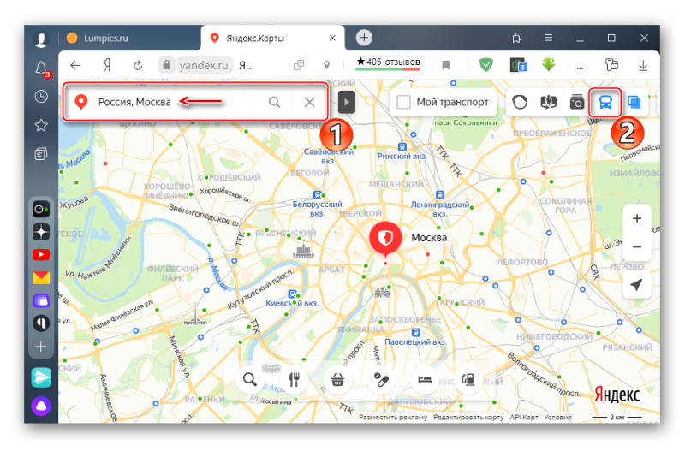Click the yandex.ru address field
The image size is (685, 451).
tap(204, 66)
